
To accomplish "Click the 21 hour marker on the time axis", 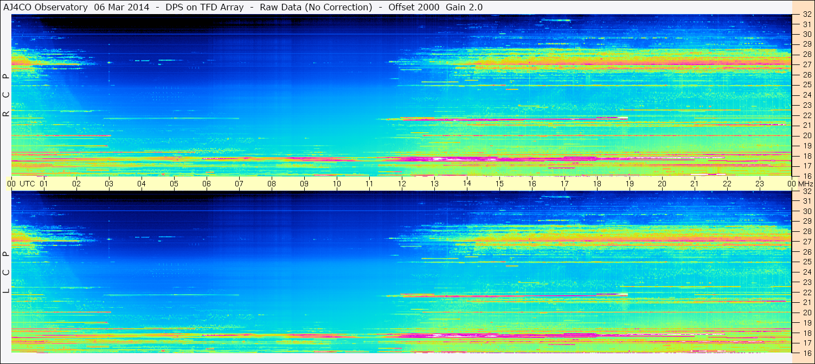I will (695, 184).
